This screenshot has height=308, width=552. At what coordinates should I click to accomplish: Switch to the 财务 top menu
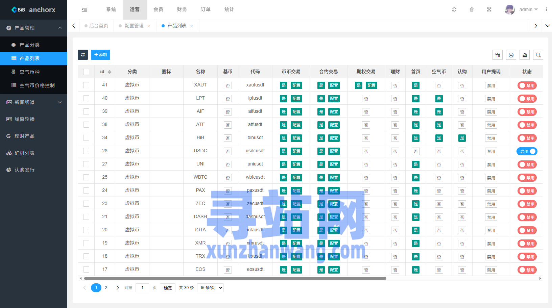(x=182, y=9)
